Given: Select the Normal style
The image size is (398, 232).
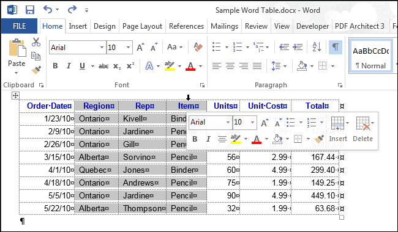Looking at the screenshot, I should pos(371,56).
